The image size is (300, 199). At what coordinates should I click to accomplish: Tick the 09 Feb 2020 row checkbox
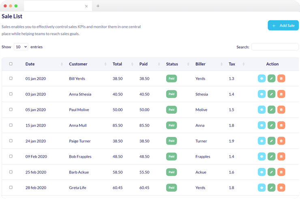pos(11,156)
